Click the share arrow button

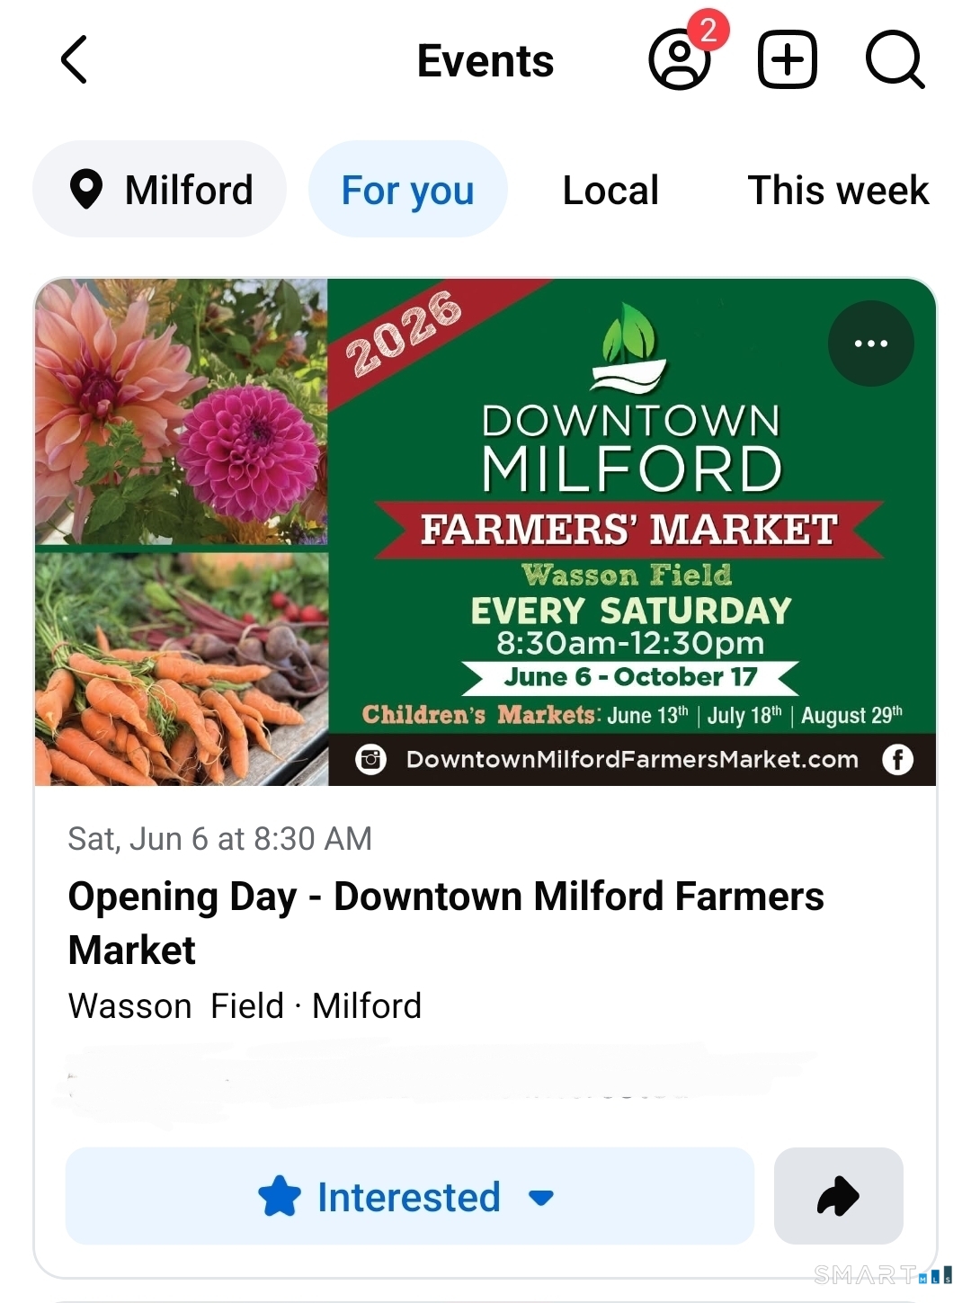(838, 1196)
